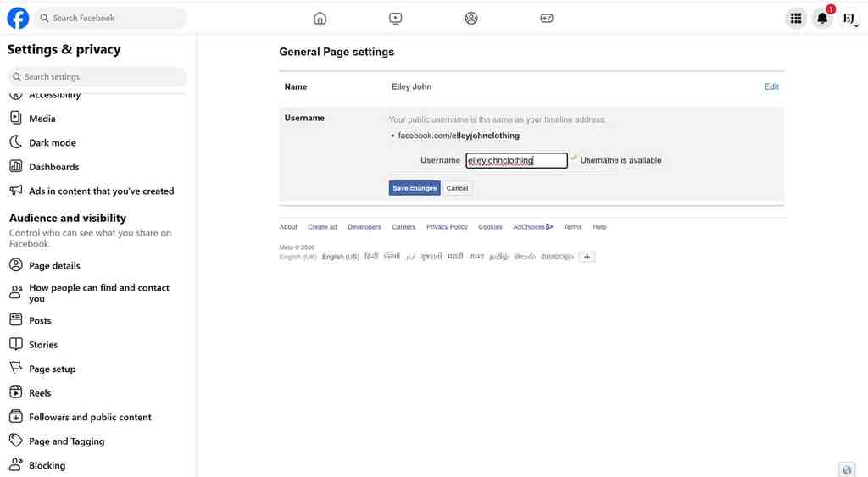This screenshot has width=868, height=477.
Task: Click the Facebook logo
Action: pos(18,19)
